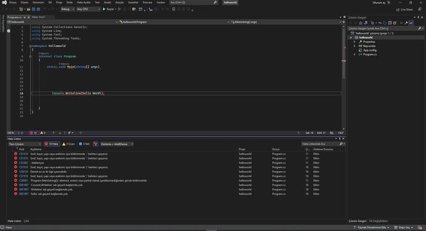Switch to the Çıktı bottom tab

pyautogui.click(x=27, y=221)
